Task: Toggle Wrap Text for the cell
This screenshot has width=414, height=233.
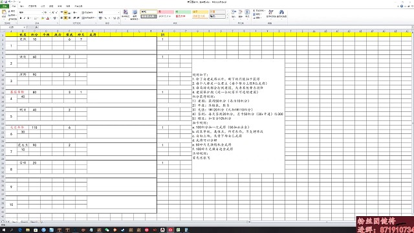Action: tap(87, 12)
